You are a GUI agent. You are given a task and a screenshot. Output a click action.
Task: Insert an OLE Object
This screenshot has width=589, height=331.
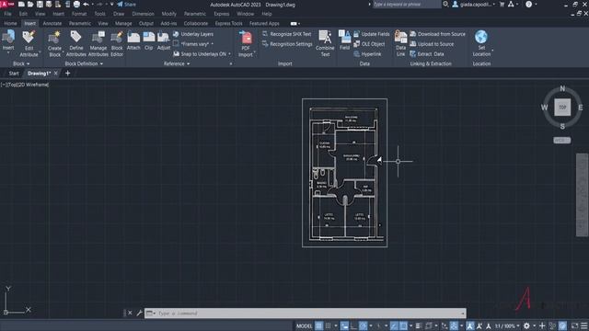[369, 44]
